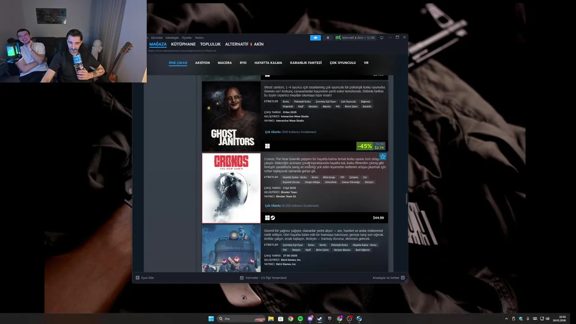Open the ALTERNATİF AKİN profile tab

244,44
